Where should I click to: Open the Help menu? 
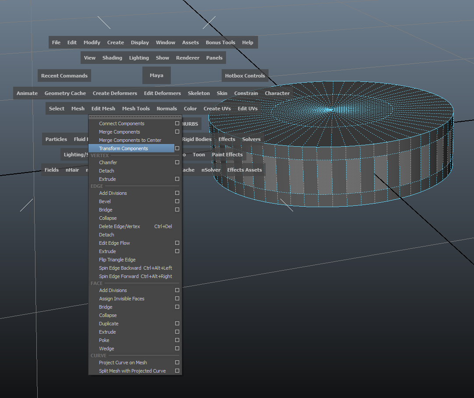248,42
